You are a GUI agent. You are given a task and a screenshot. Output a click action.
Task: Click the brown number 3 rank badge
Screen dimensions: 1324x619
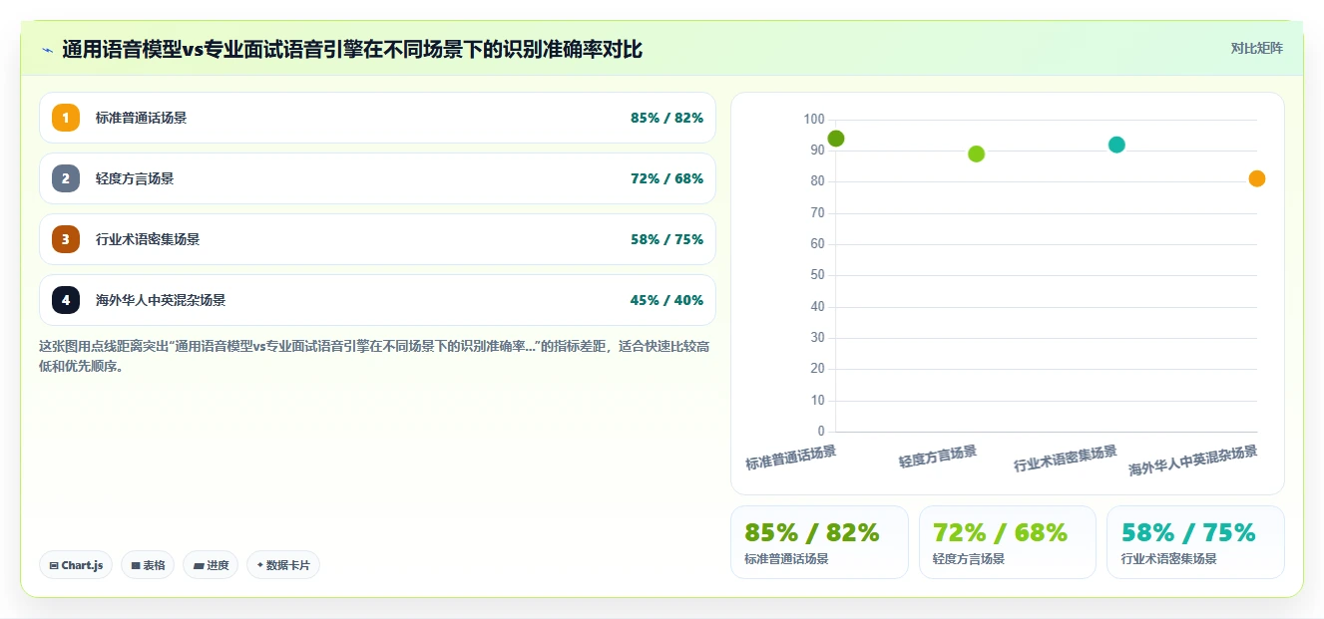click(66, 239)
